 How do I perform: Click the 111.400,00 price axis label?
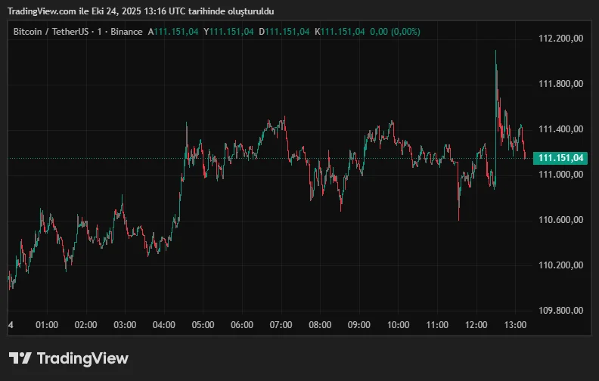point(560,129)
